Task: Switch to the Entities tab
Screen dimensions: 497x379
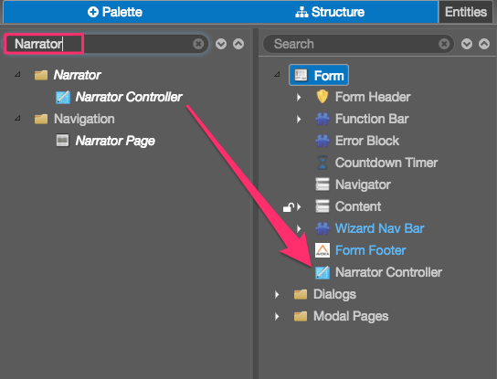Action: [x=466, y=12]
